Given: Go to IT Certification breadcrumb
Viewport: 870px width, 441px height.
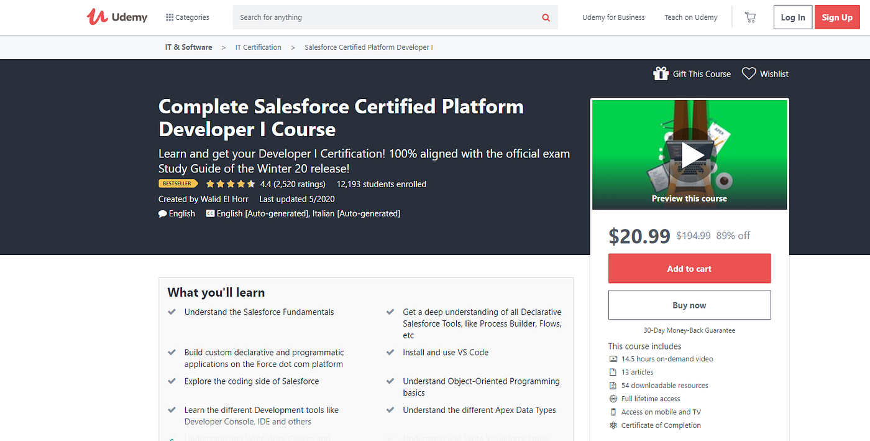Looking at the screenshot, I should (x=259, y=47).
